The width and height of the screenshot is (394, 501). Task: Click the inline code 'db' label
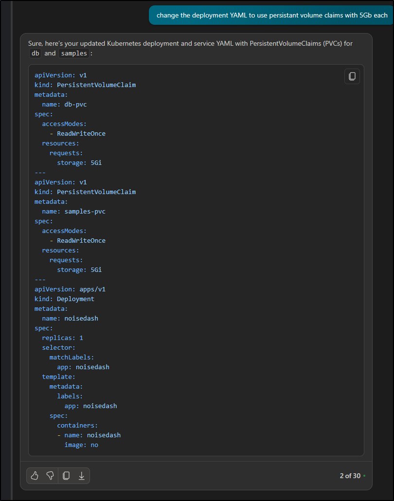[x=35, y=54]
